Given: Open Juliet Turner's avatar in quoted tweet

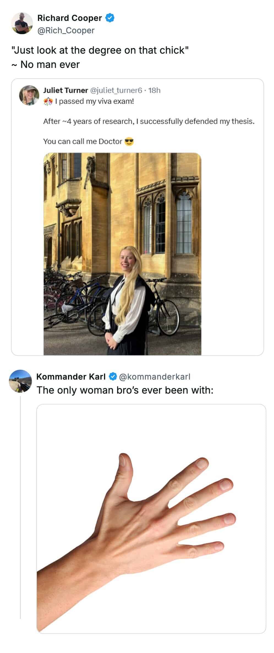Looking at the screenshot, I should [x=29, y=95].
